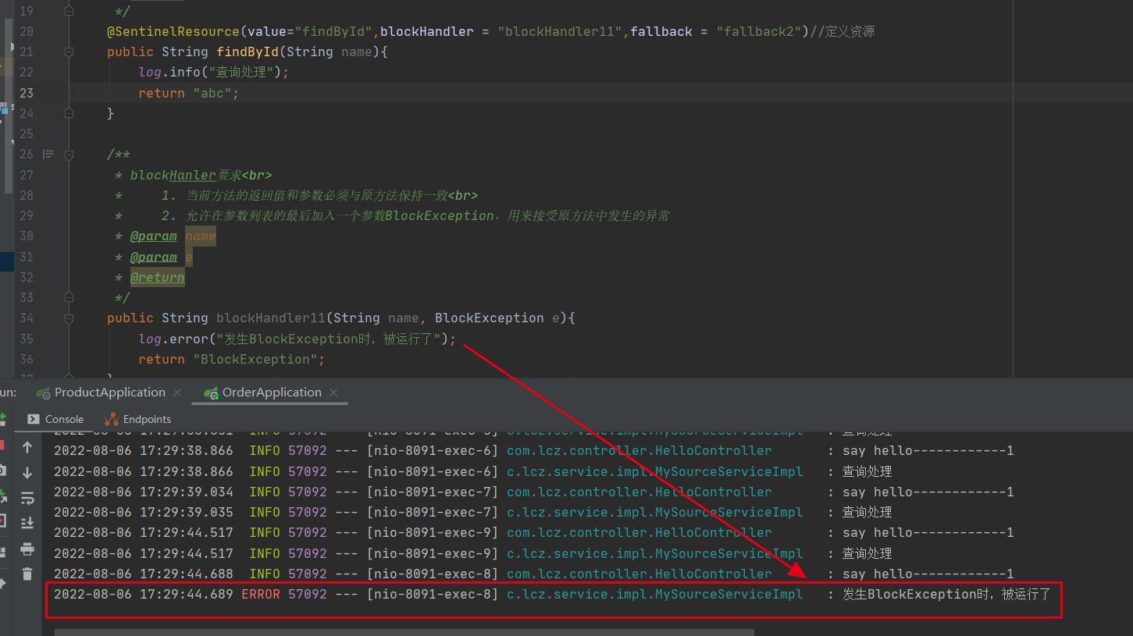Click the [nio-8091-exec-8] thread in ERROR line
Image resolution: width=1133 pixels, height=636 pixels.
pos(433,594)
